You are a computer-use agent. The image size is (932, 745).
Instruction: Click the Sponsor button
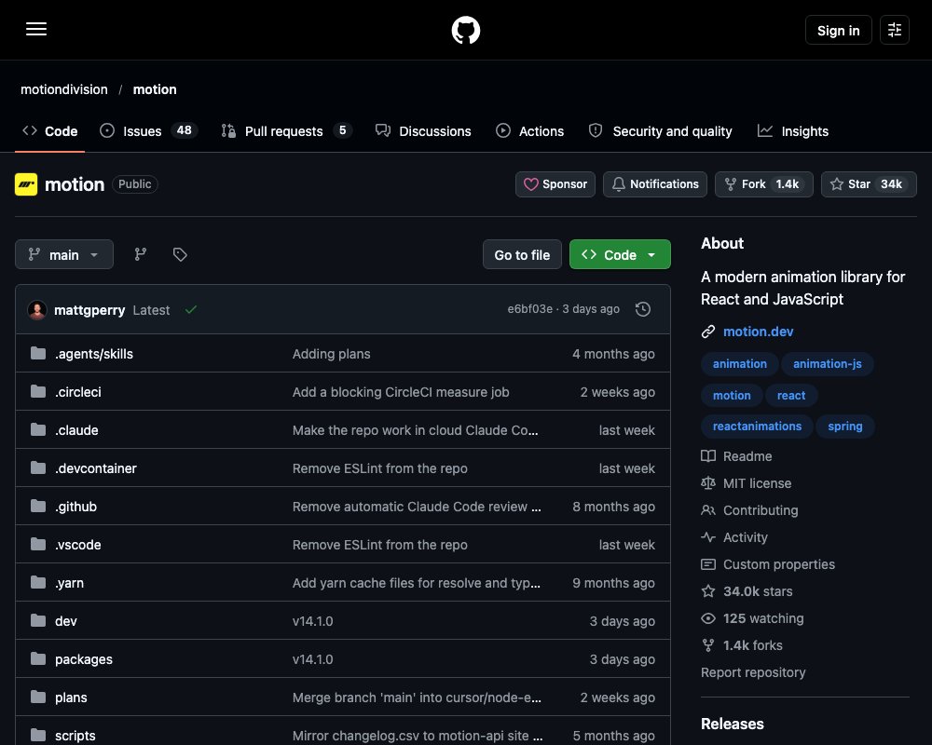coord(555,184)
